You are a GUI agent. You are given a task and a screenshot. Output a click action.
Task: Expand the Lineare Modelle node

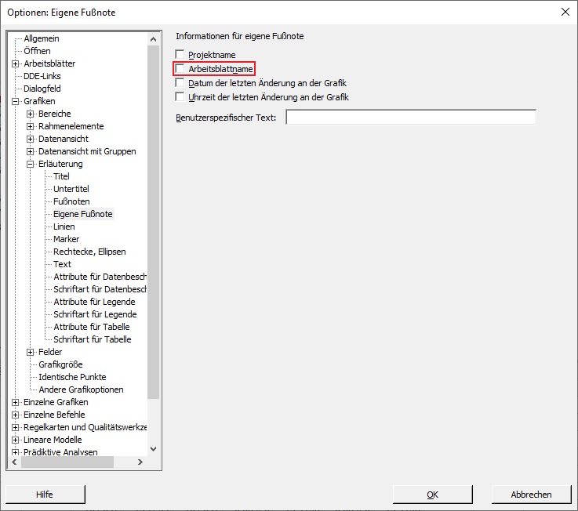[15, 440]
